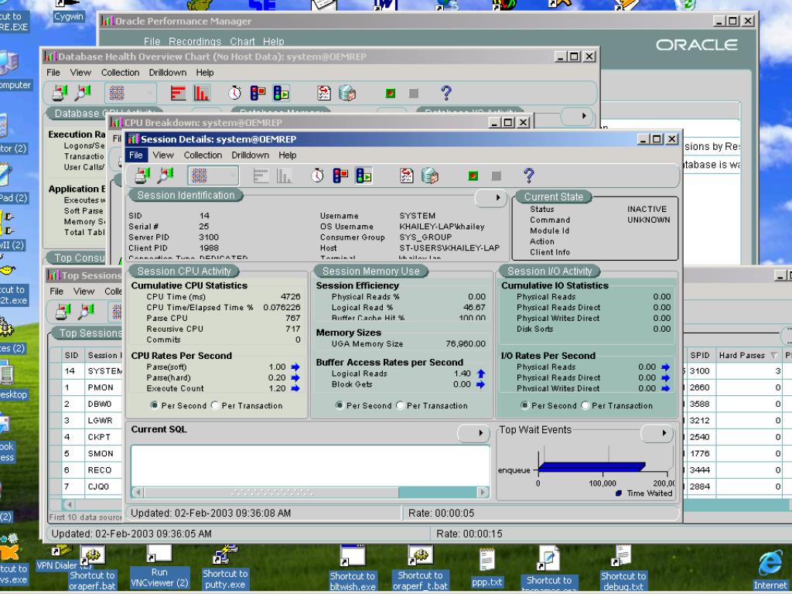Expand the Top Wait Events arrow button
The image size is (792, 594).
[657, 433]
